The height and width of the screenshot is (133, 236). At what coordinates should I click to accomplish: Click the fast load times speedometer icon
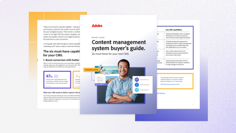click(137, 80)
